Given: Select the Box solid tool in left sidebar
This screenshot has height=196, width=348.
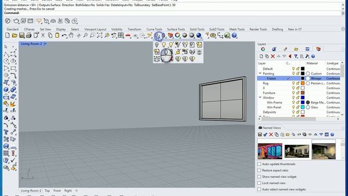Looking at the screenshot, I should tap(6, 89).
